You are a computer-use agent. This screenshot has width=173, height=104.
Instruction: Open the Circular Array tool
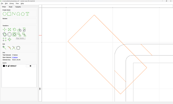10,39
